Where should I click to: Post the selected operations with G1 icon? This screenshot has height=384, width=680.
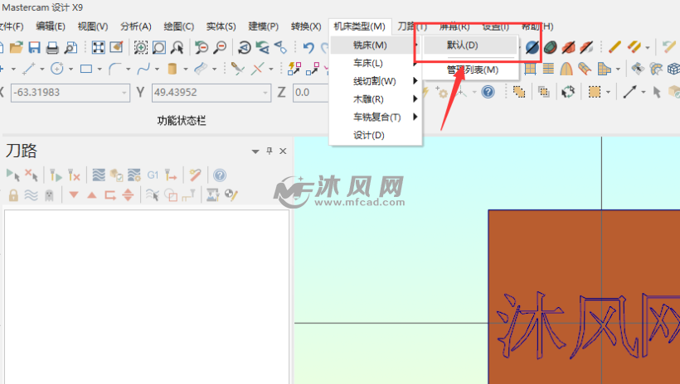point(153,175)
